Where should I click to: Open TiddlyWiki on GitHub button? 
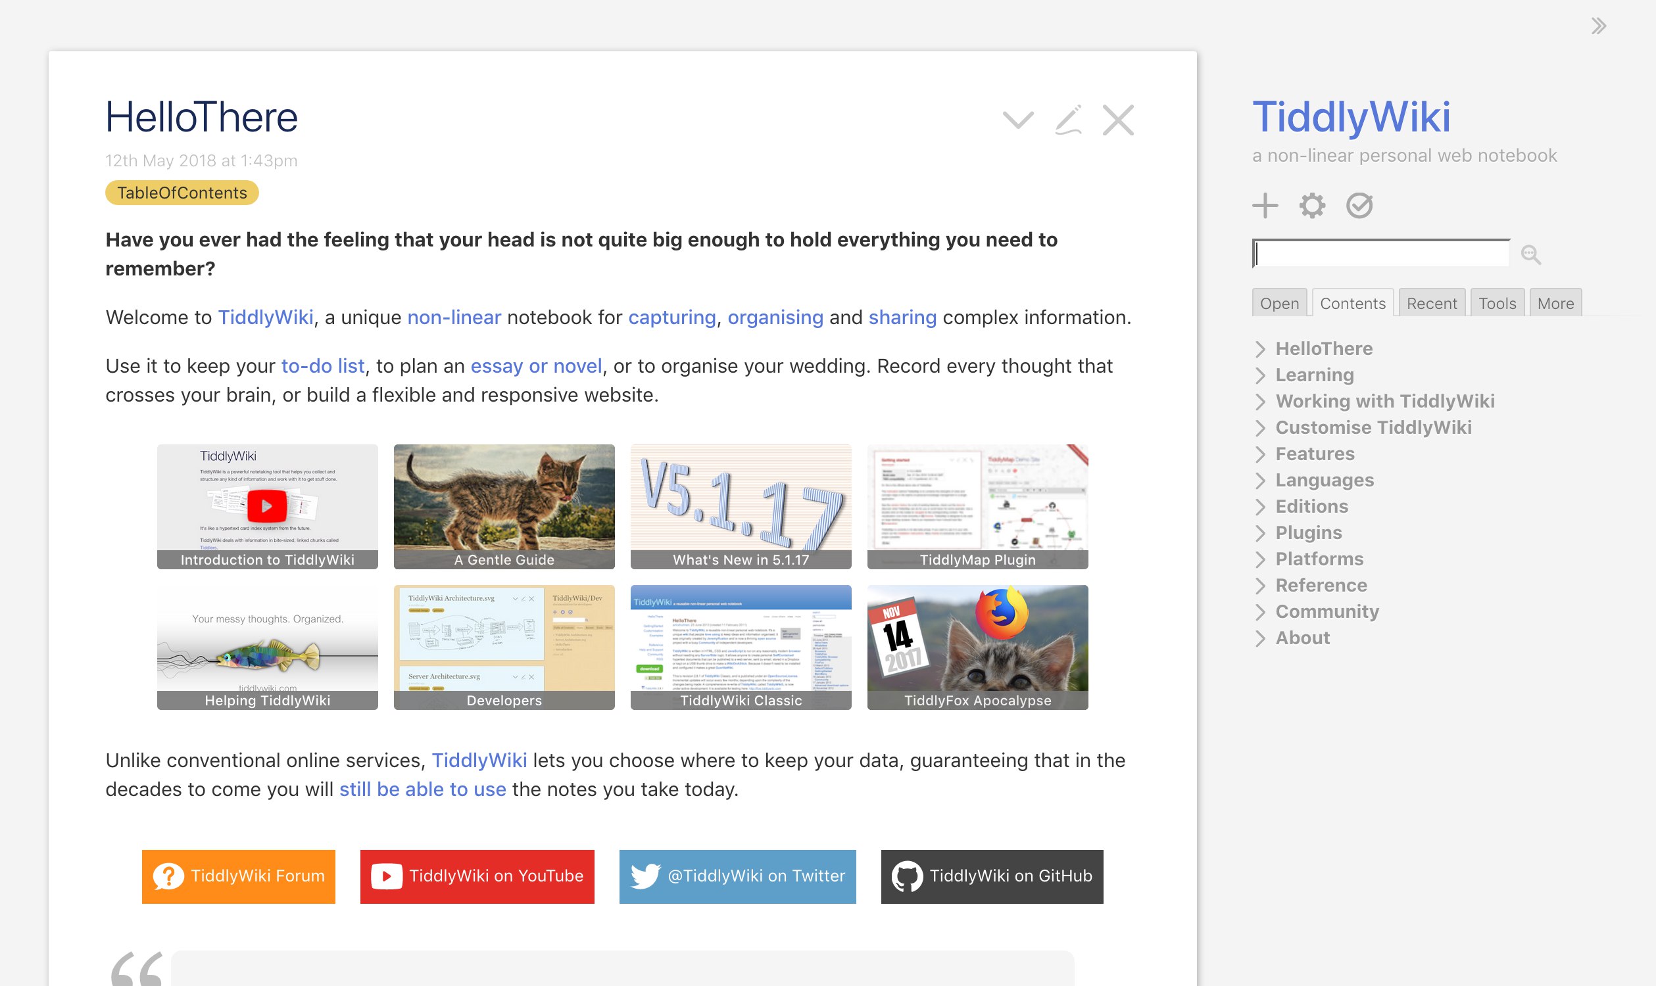point(992,876)
